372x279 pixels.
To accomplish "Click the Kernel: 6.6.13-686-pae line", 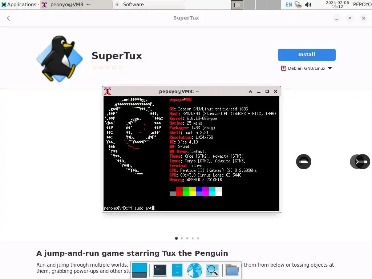I will pos(193,118).
